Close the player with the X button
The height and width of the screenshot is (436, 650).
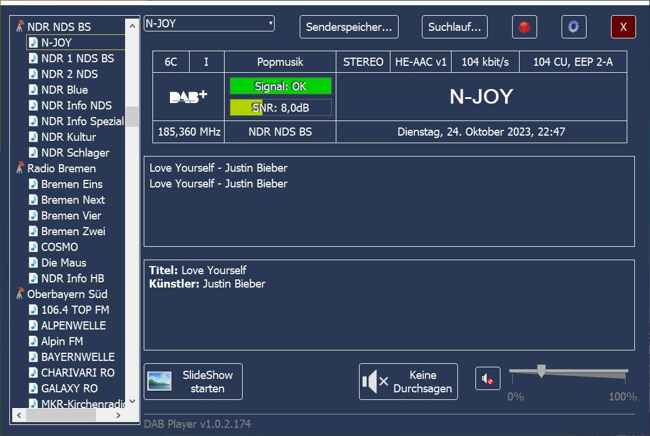(623, 27)
